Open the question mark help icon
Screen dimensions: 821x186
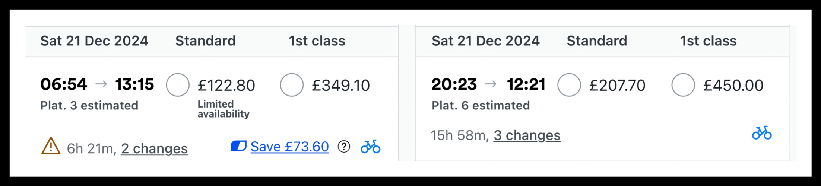(344, 147)
